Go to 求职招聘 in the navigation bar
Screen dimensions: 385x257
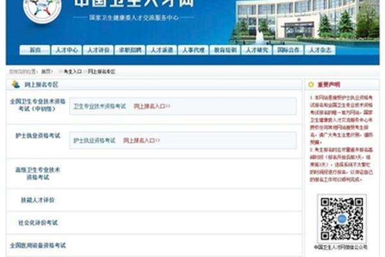click(x=130, y=50)
